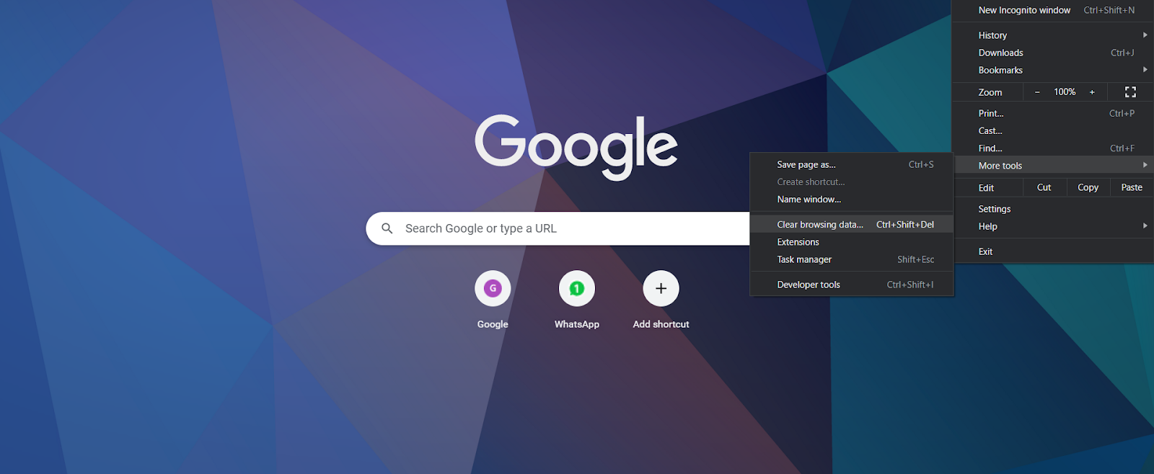Screen dimensions: 1154x474
Task: Enter fullscreen using the zoom row icon
Action: [1130, 92]
